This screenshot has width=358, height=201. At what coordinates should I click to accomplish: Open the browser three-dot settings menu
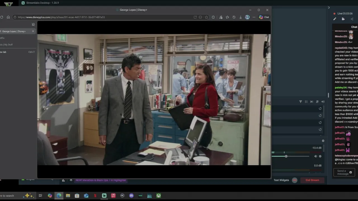[x=254, y=17]
